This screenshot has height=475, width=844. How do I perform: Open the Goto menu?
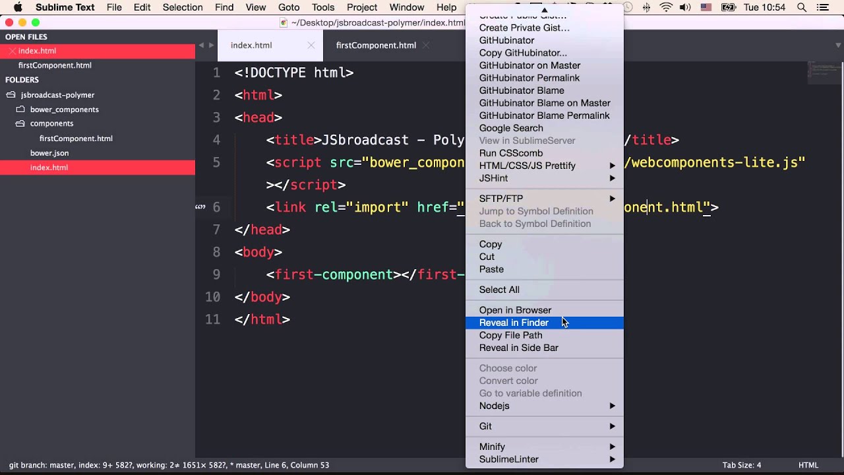pyautogui.click(x=289, y=7)
